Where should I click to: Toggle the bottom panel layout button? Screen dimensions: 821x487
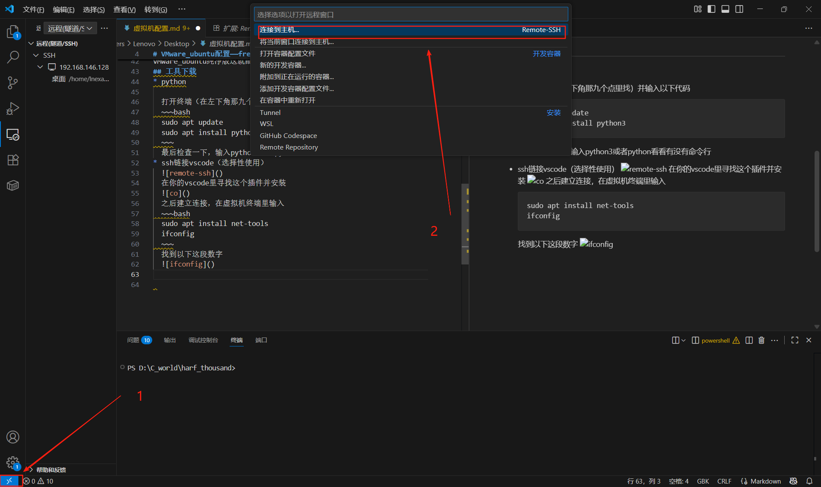coord(725,9)
